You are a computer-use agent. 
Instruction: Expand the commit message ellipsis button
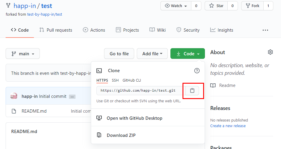point(72,97)
